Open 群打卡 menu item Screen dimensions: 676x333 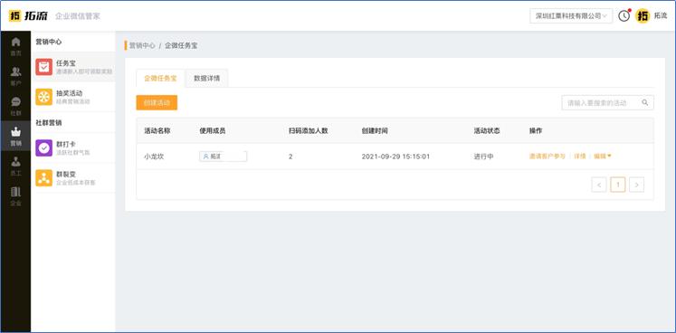click(73, 148)
